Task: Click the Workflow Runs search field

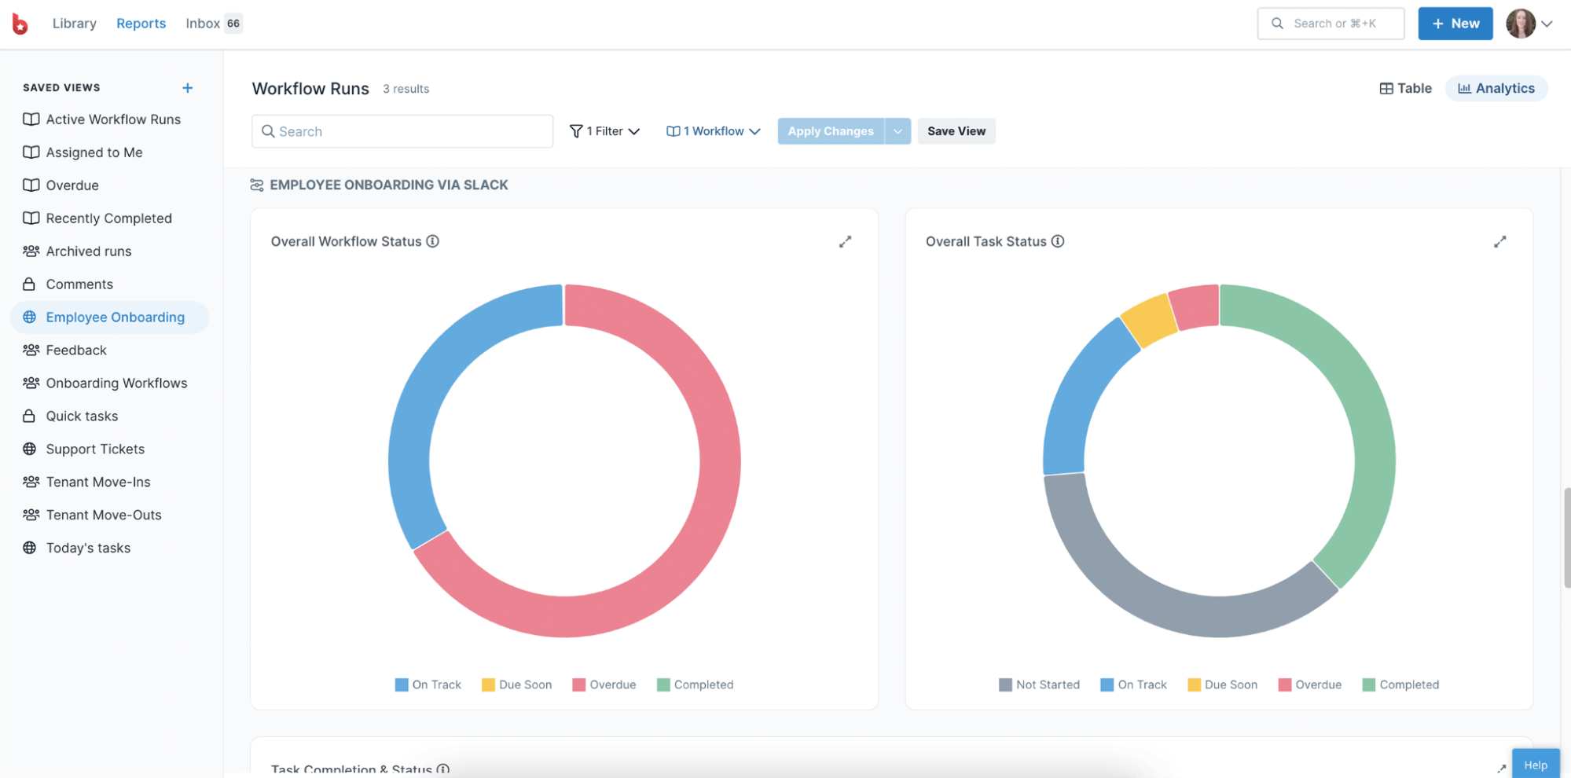Action: [x=402, y=131]
